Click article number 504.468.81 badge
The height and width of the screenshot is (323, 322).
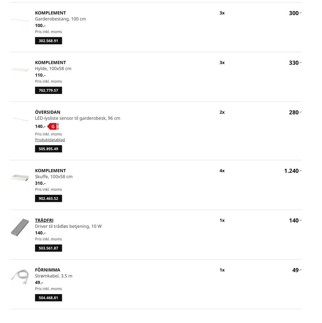coord(48,298)
